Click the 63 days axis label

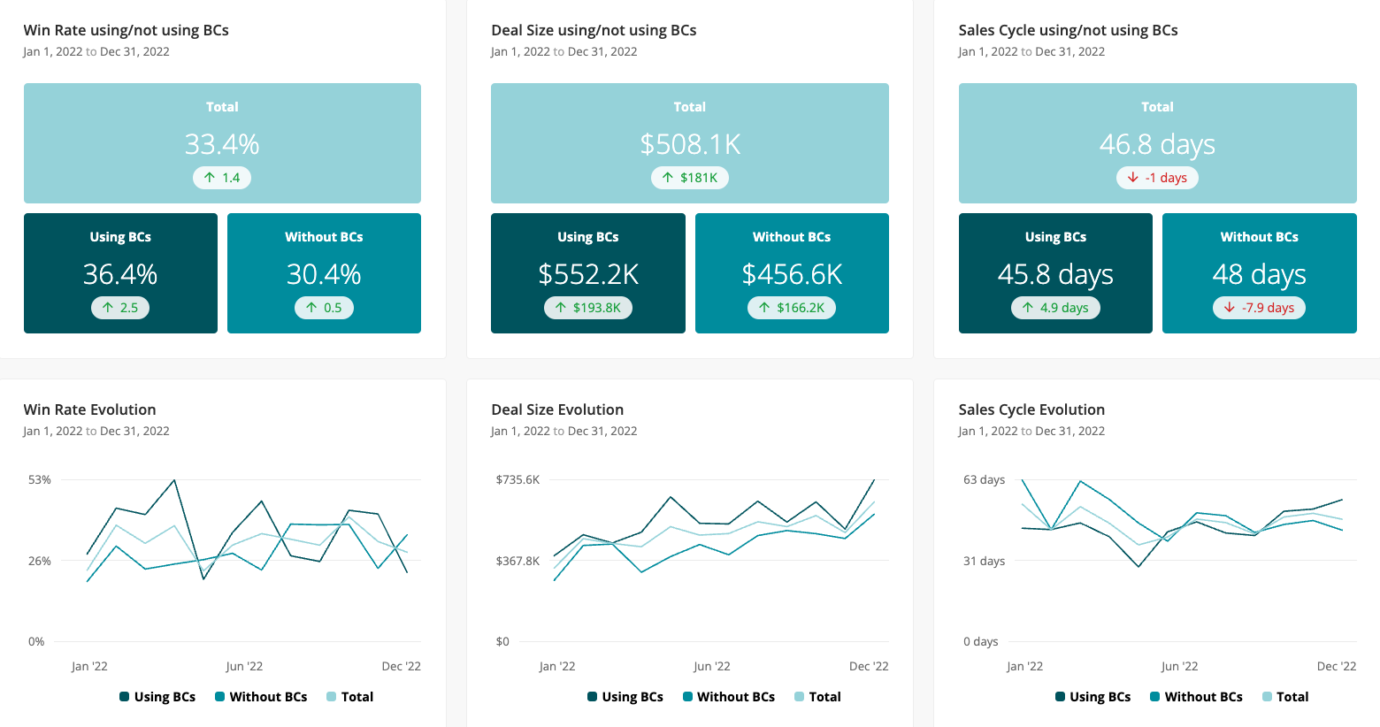(x=985, y=479)
